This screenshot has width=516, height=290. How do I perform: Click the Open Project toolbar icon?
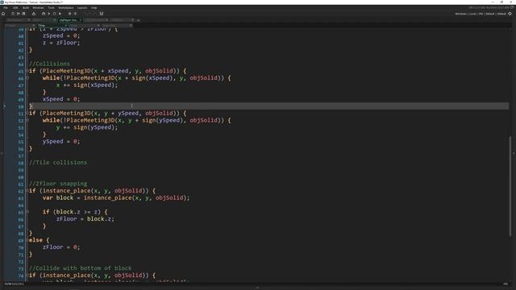coord(18,14)
